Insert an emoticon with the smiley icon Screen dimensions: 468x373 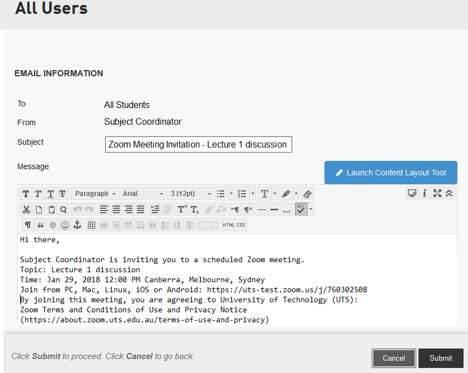65,225
